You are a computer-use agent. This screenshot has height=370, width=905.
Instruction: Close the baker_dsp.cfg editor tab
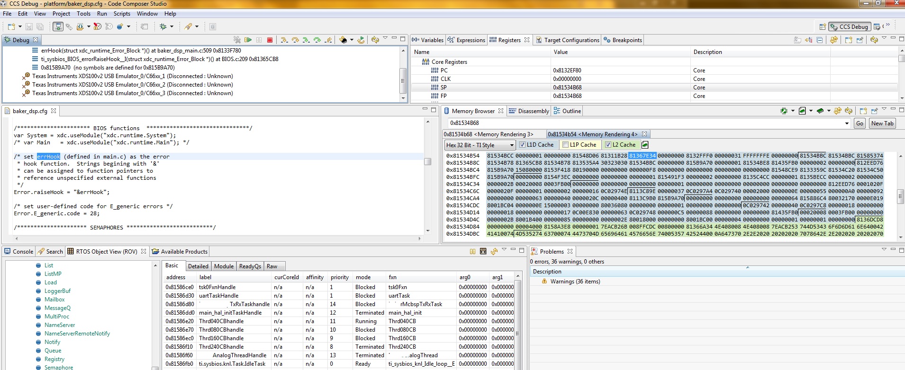pos(54,111)
